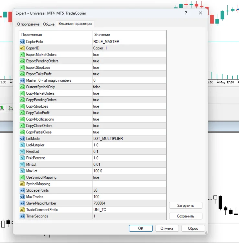This screenshot has height=243, width=239.
Task: Click the Загрузить button
Action: click(x=186, y=206)
